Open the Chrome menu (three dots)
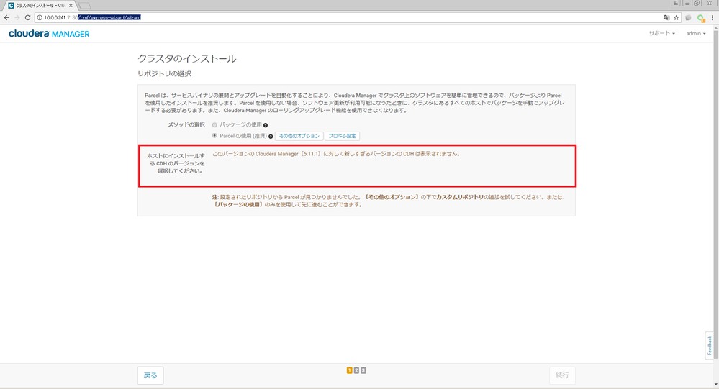 tap(712, 17)
